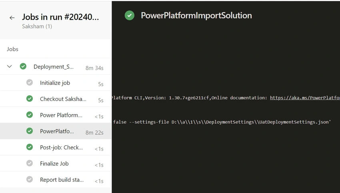340x193 pixels.
Task: Select the Checkout Saksha... step
Action: pyautogui.click(x=56, y=99)
